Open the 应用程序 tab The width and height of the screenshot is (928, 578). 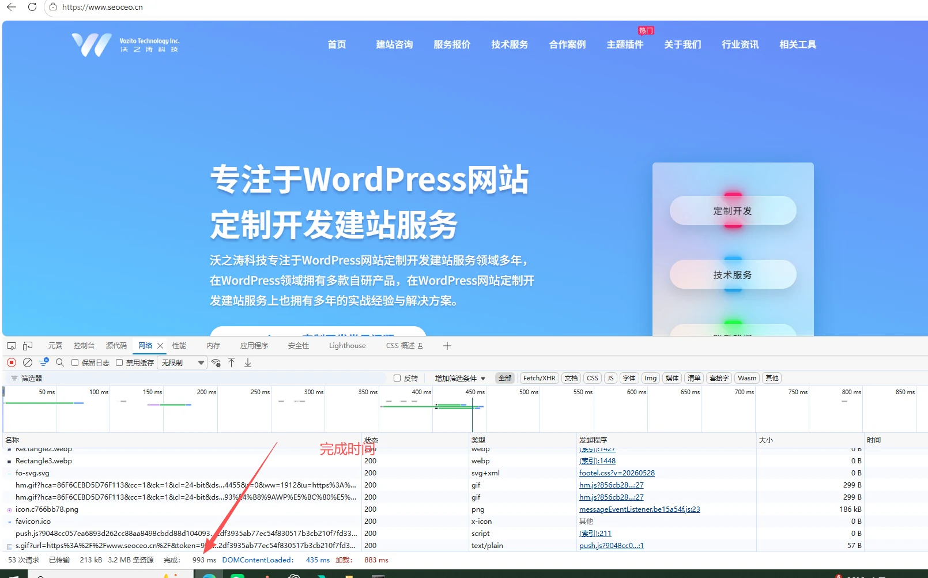(254, 346)
